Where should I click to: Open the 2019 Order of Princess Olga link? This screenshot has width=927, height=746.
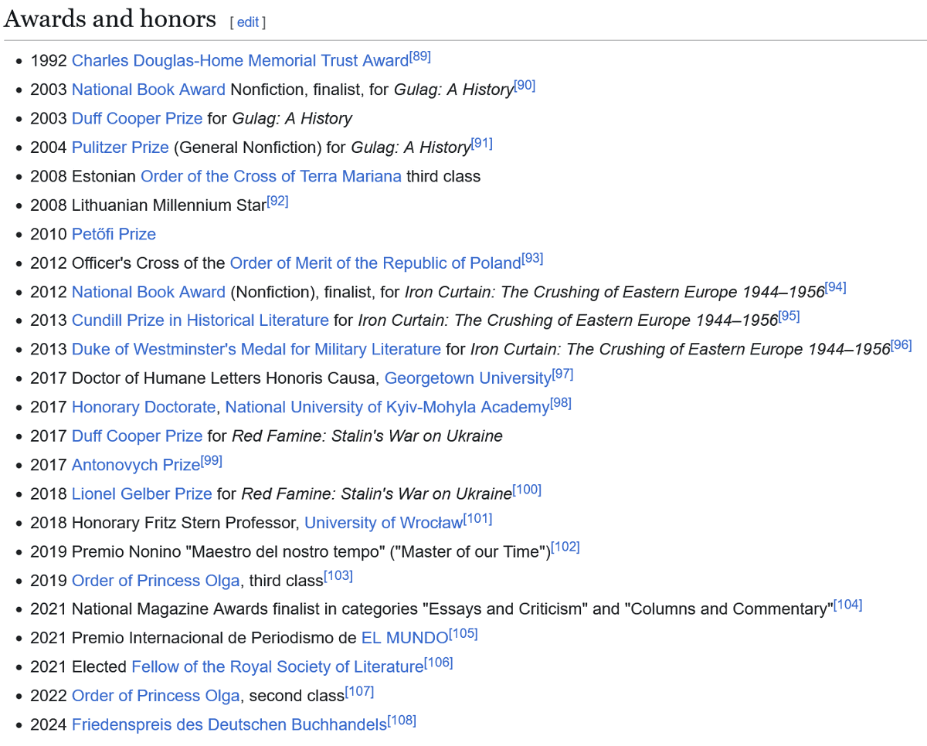(x=156, y=580)
